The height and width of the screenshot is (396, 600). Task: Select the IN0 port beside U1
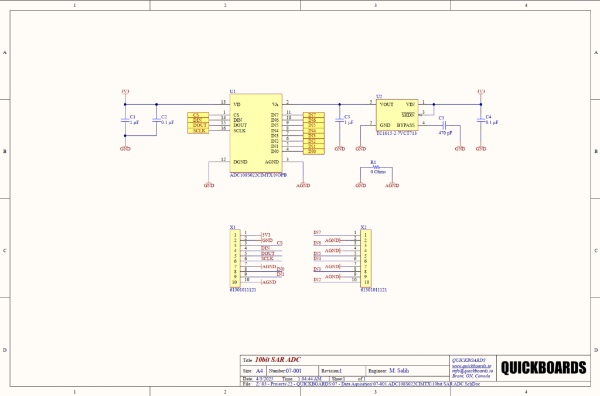click(313, 152)
